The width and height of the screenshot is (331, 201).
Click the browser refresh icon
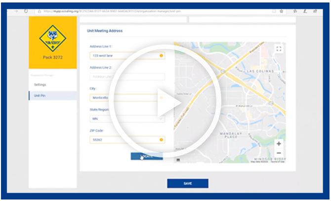pyautogui.click(x=26, y=10)
